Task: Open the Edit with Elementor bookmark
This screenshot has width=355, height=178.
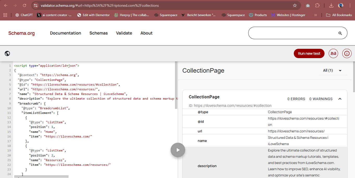Action: 94,15
